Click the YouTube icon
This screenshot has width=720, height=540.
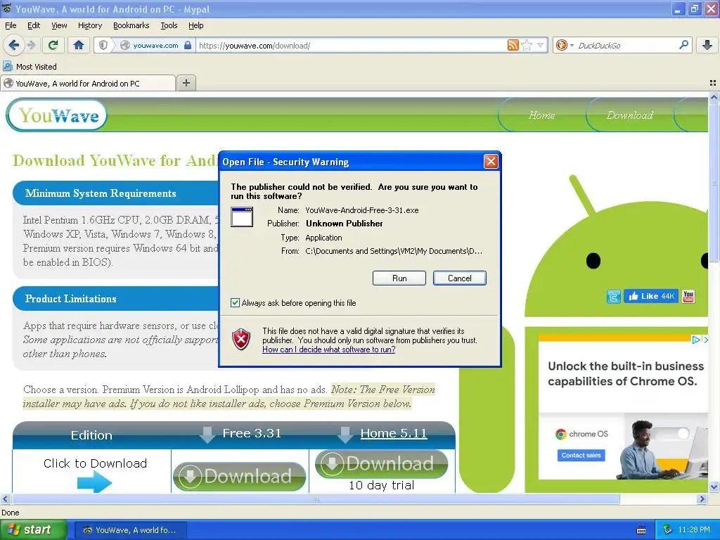tap(688, 296)
